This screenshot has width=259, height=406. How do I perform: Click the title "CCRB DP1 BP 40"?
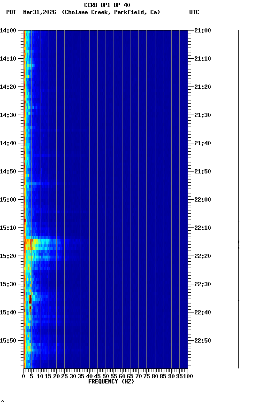click(107, 5)
